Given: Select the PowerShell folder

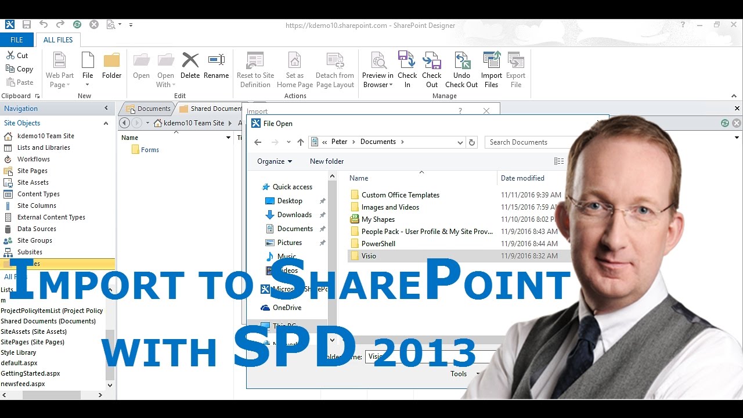Looking at the screenshot, I should tap(378, 244).
